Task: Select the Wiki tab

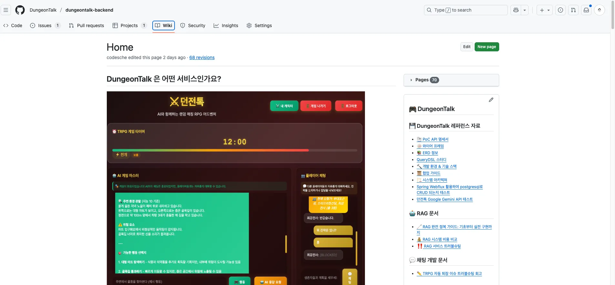Action: 164,25
